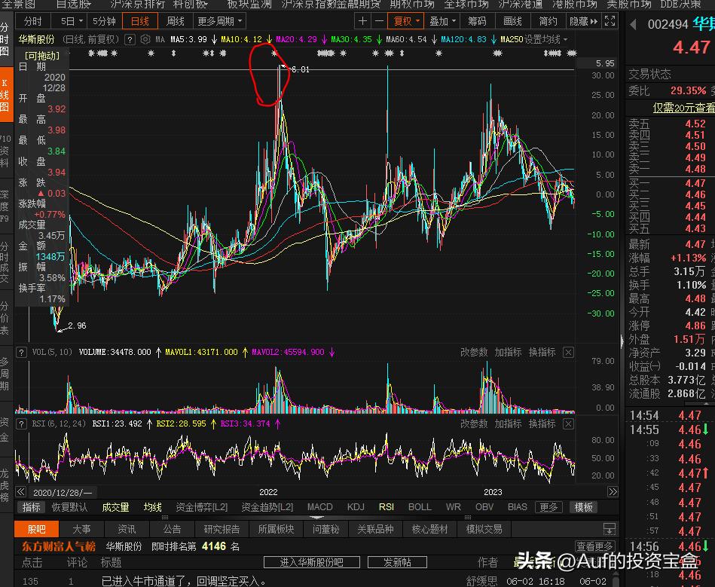Screen dimensions: 715x587
Task: Show 筹码 chip distribution panel
Action: tap(478, 21)
